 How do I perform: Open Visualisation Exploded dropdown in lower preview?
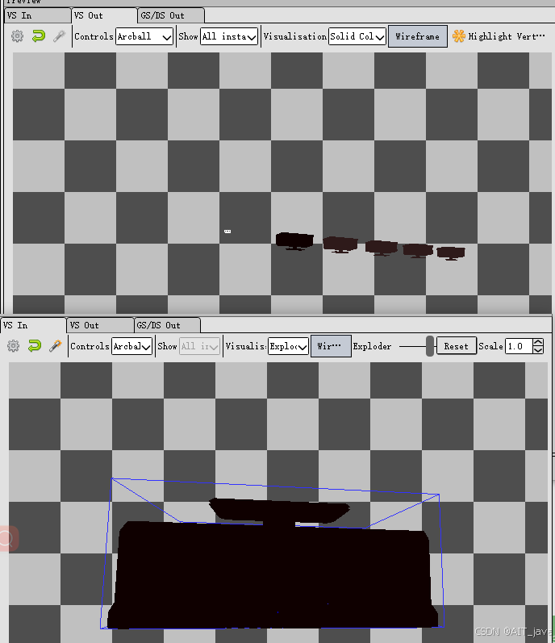click(x=288, y=347)
